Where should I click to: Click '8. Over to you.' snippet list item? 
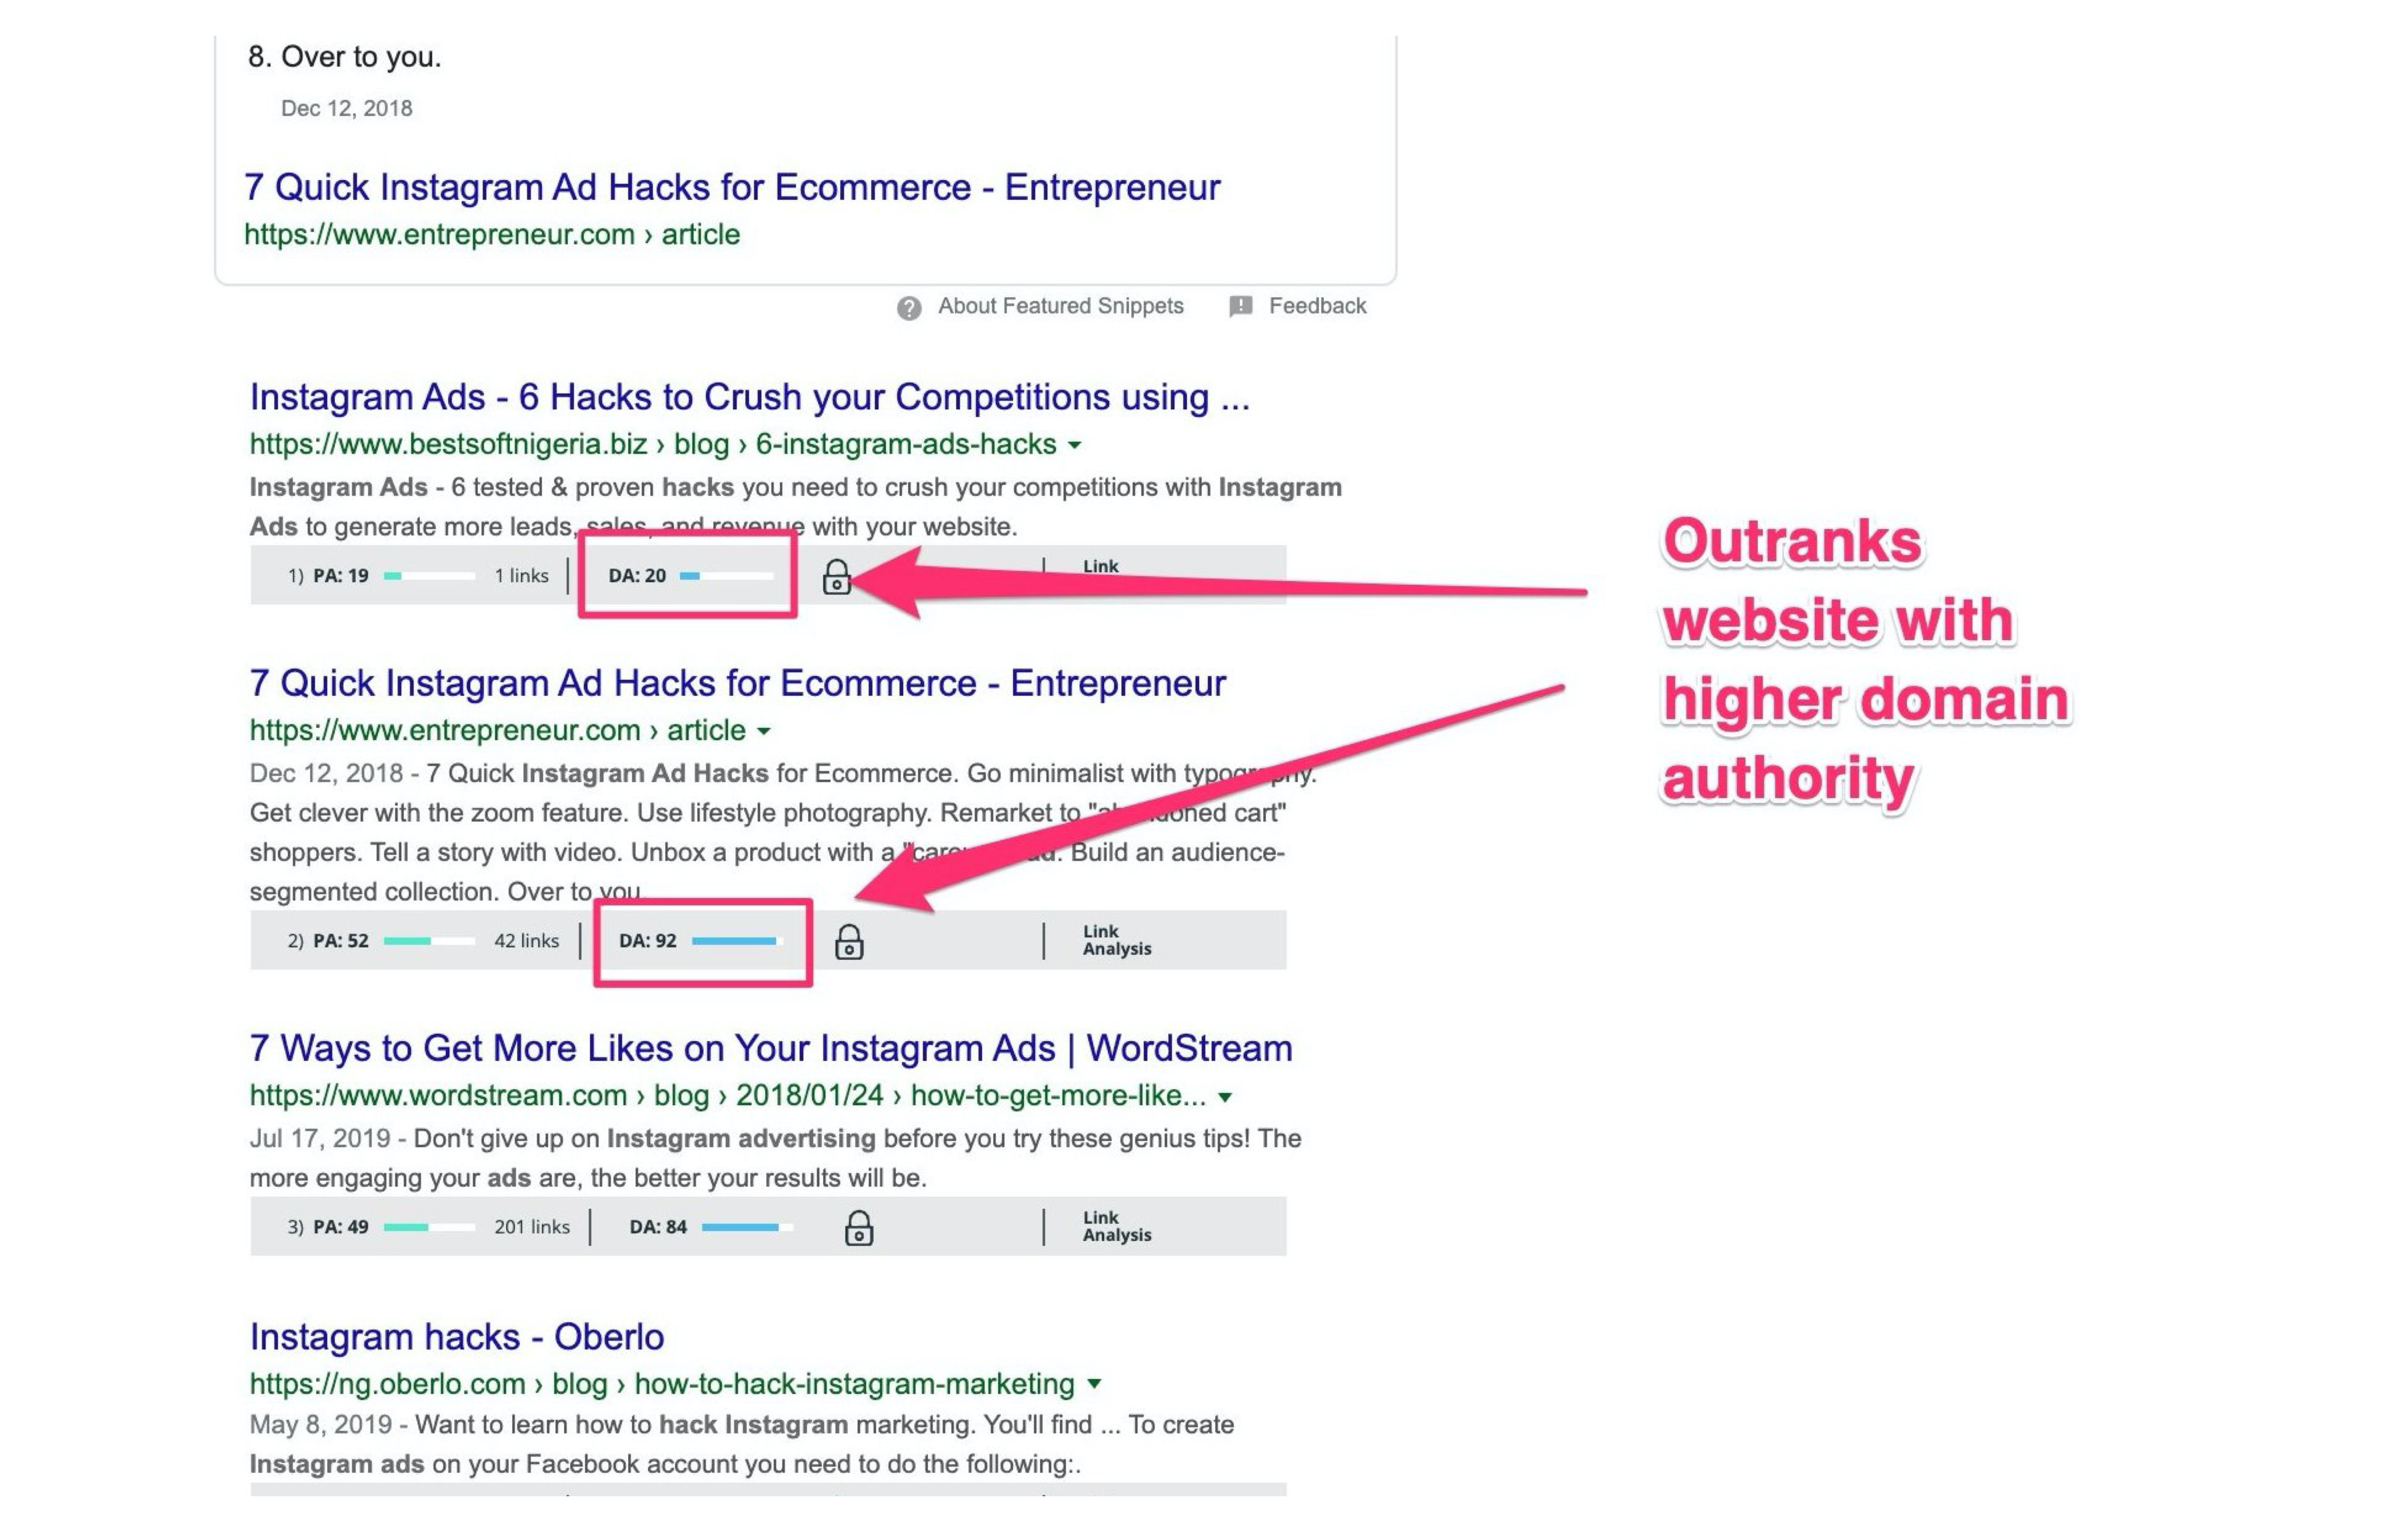point(345,57)
